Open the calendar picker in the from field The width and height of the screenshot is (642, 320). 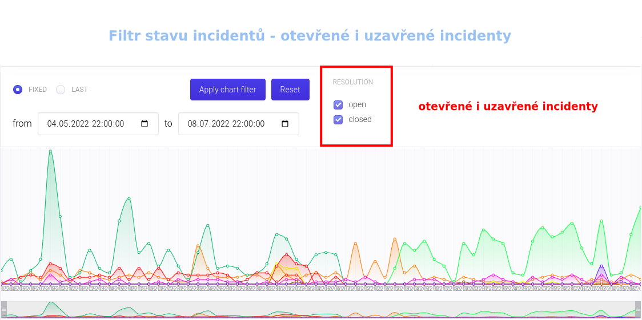coord(145,124)
